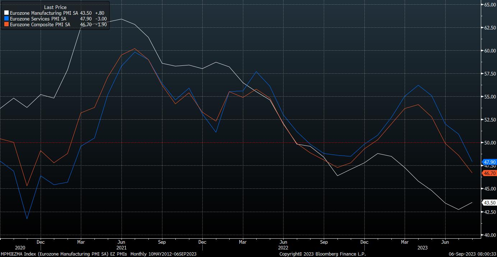Click the 43.50 Manufacturing value tag
The height and width of the screenshot is (257, 497).
click(489, 203)
